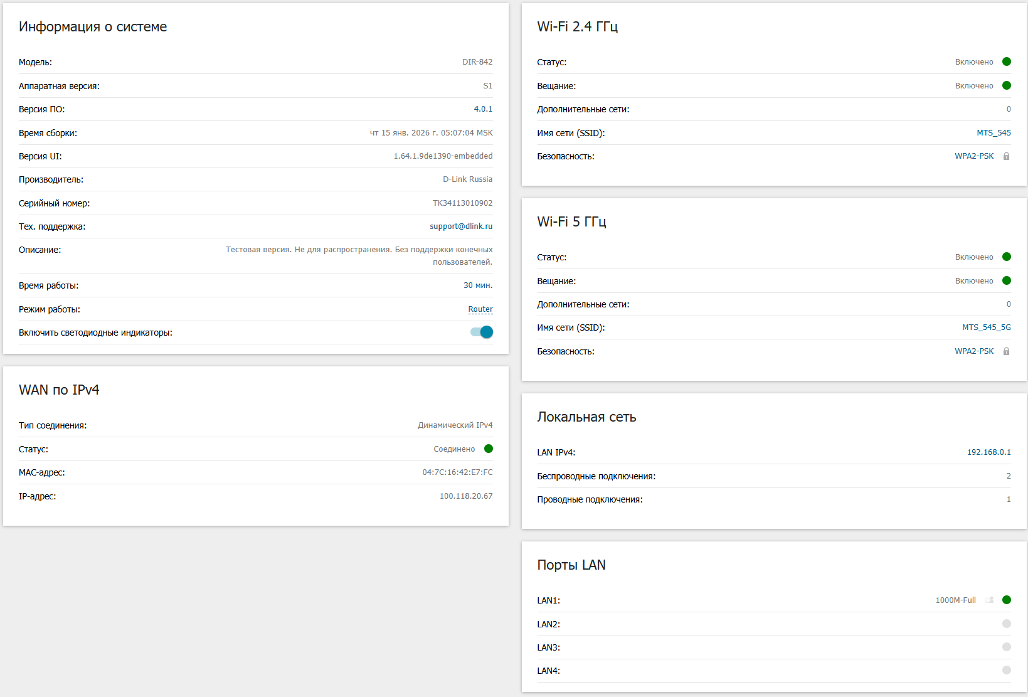Open LAN IPv4 address 192.168.0.1 link
This screenshot has height=697, width=1028.
(988, 452)
